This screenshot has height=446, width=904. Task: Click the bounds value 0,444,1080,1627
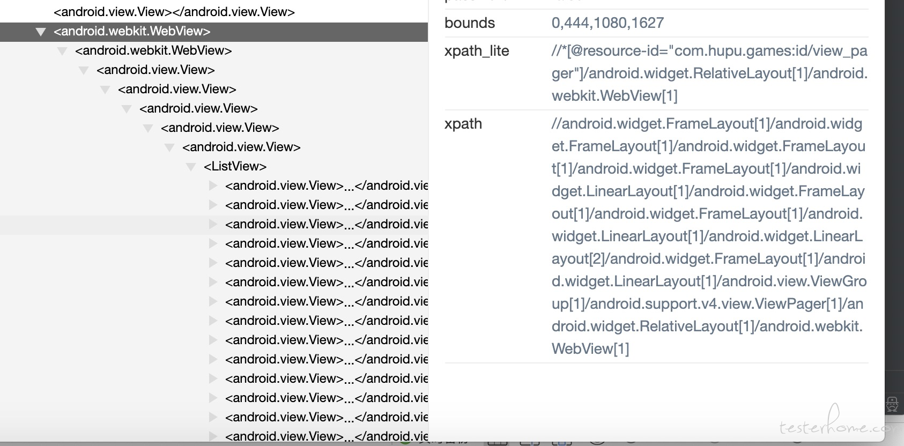click(607, 23)
